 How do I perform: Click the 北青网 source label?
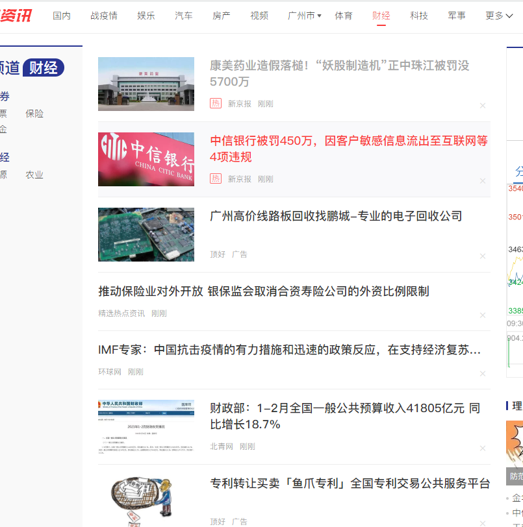(x=221, y=447)
